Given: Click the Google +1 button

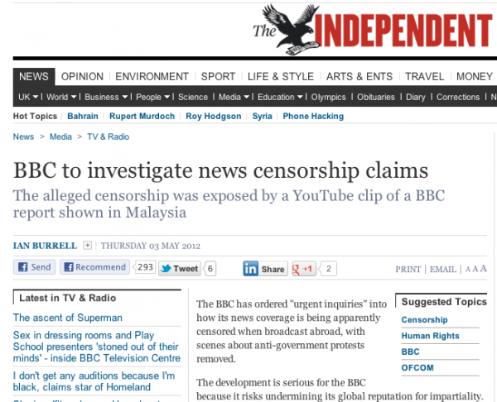Looking at the screenshot, I should [304, 269].
